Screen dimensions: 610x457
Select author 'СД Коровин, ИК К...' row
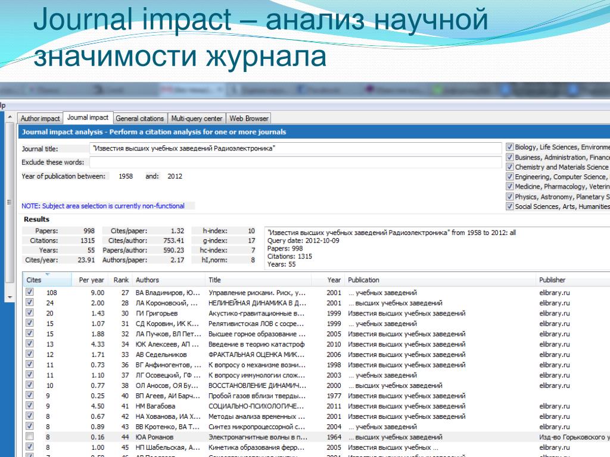click(167, 323)
